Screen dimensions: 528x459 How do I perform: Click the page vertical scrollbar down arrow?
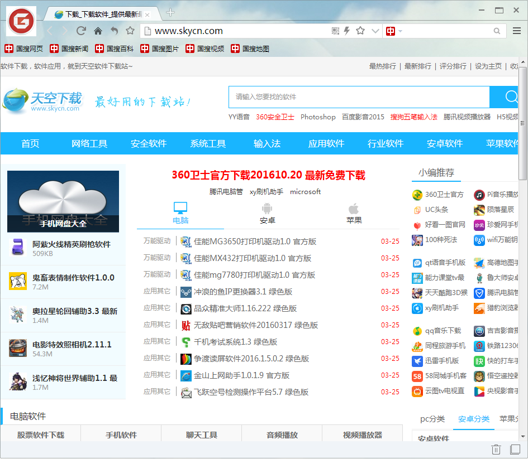point(523,436)
